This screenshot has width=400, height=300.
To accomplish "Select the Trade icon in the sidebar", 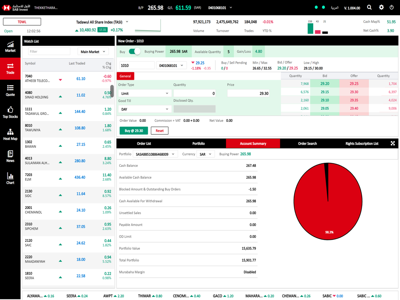I will click(10, 68).
